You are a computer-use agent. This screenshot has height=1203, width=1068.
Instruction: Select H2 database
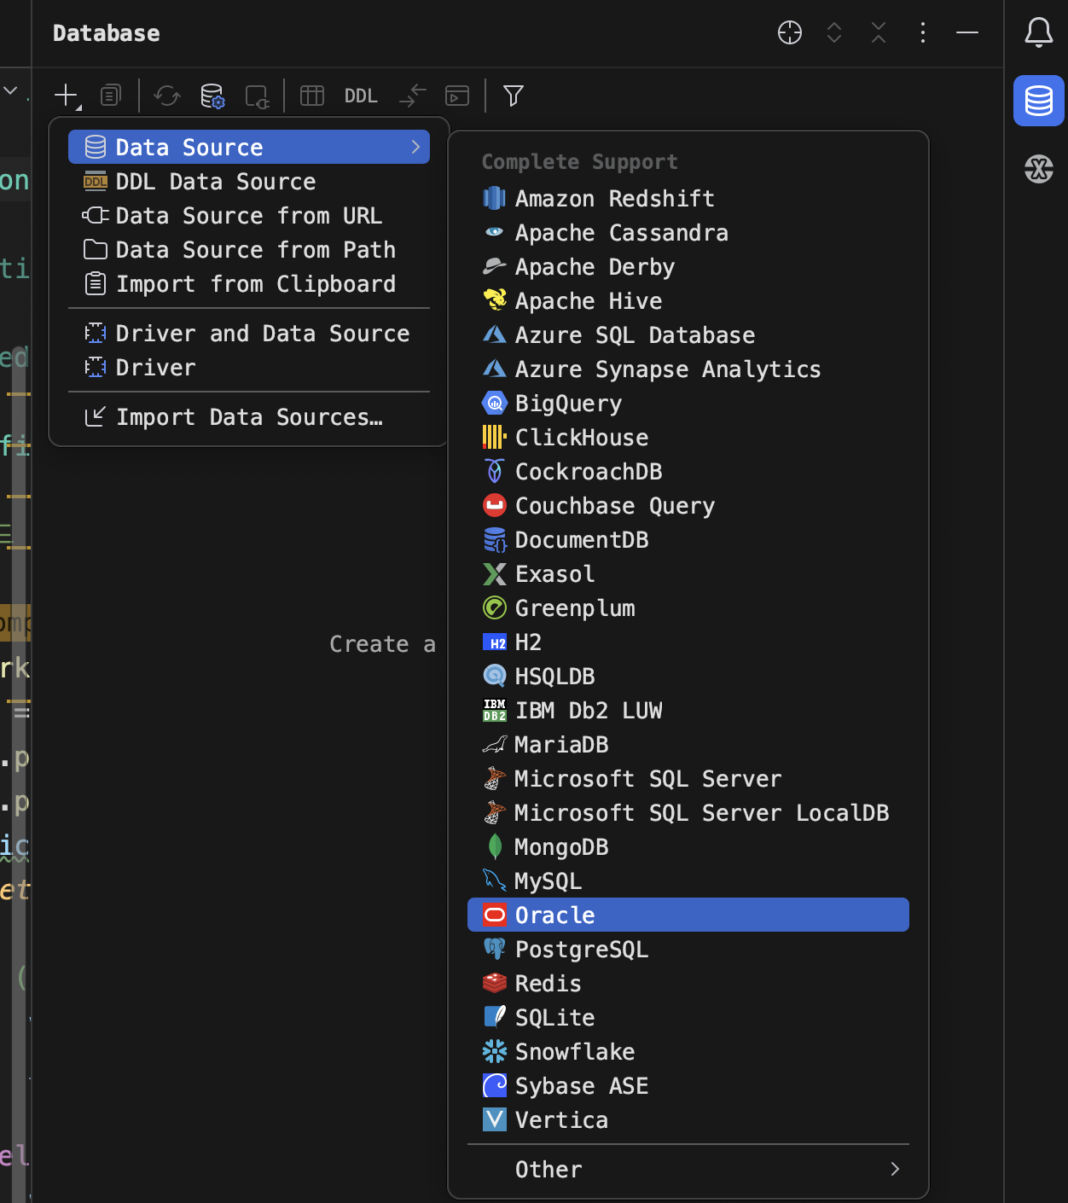(x=688, y=642)
